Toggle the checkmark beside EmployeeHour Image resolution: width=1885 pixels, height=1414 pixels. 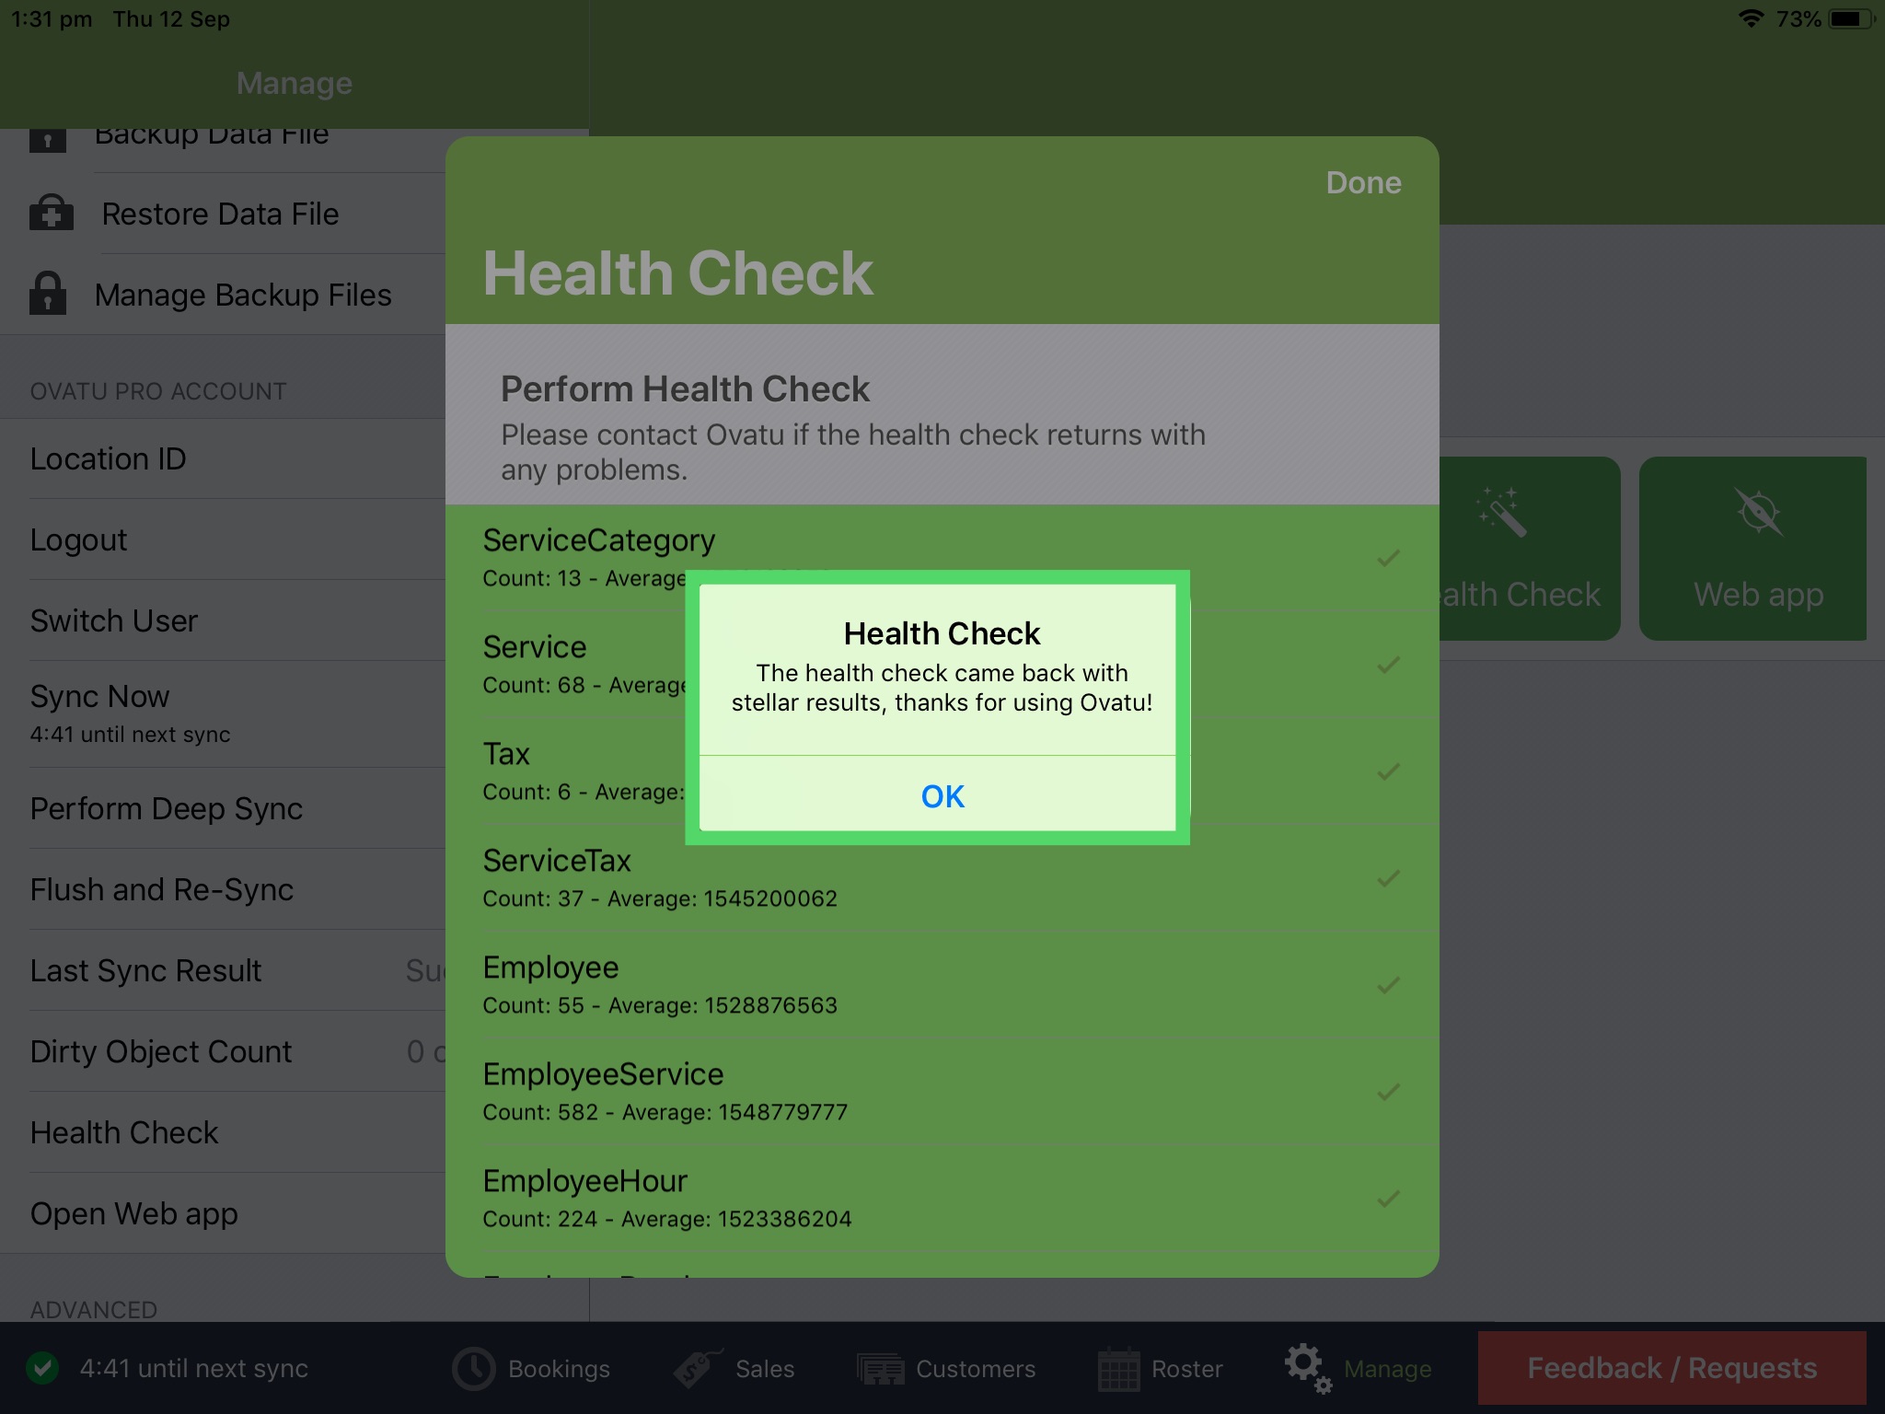pos(1388,1199)
